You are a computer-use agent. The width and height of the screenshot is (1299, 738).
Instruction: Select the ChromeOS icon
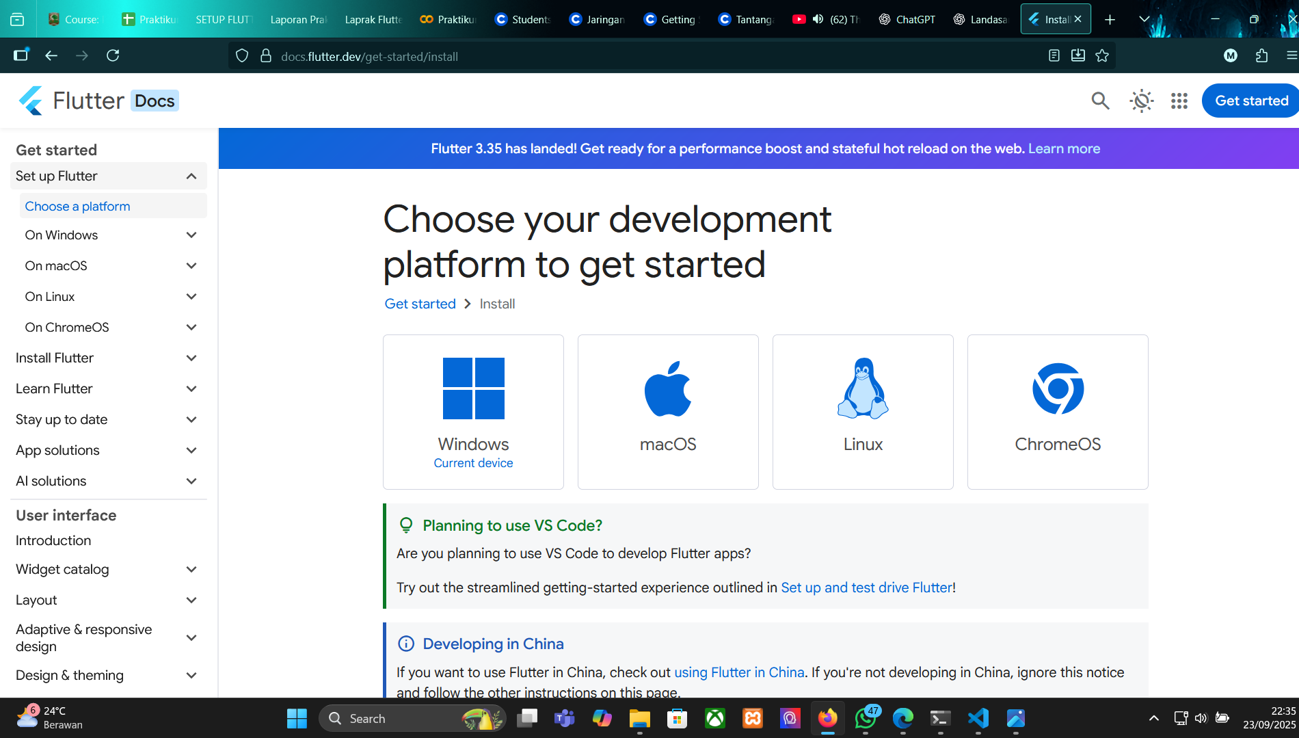(x=1058, y=390)
